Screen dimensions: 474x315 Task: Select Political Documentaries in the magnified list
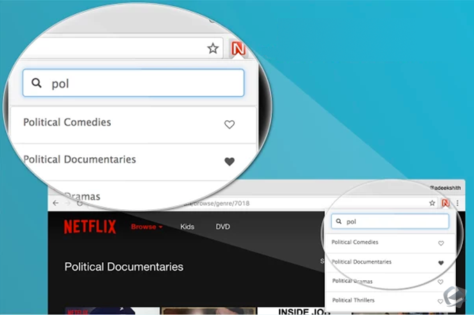[x=79, y=159]
